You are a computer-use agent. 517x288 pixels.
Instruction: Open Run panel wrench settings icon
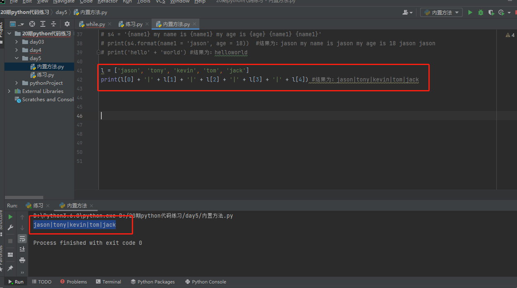pyautogui.click(x=11, y=228)
